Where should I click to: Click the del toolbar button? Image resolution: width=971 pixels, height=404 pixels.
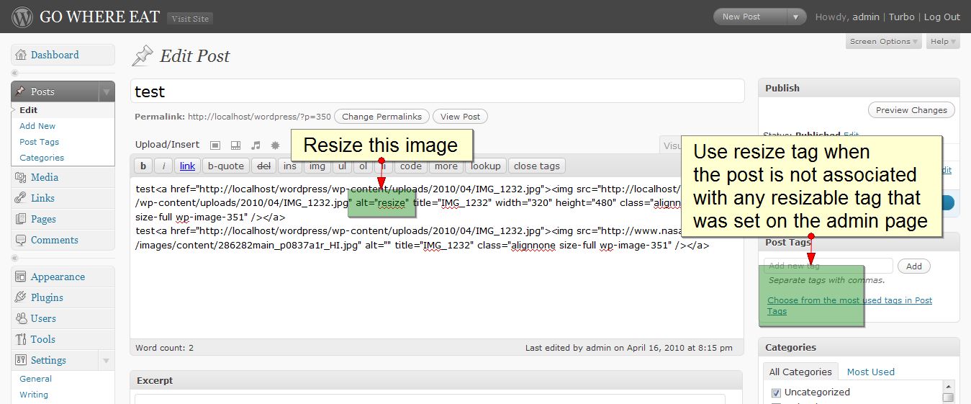click(x=264, y=166)
